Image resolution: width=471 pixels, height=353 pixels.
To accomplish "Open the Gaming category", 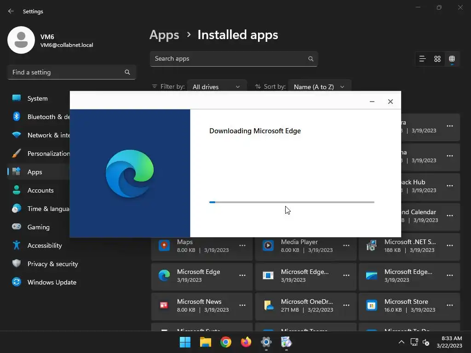I will coord(39,227).
